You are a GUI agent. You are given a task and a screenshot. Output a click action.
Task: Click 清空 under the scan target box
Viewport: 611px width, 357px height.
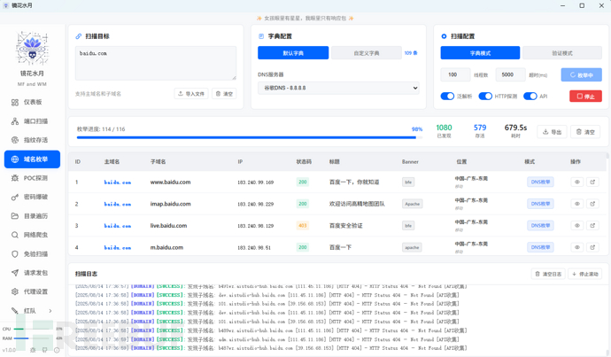(224, 94)
